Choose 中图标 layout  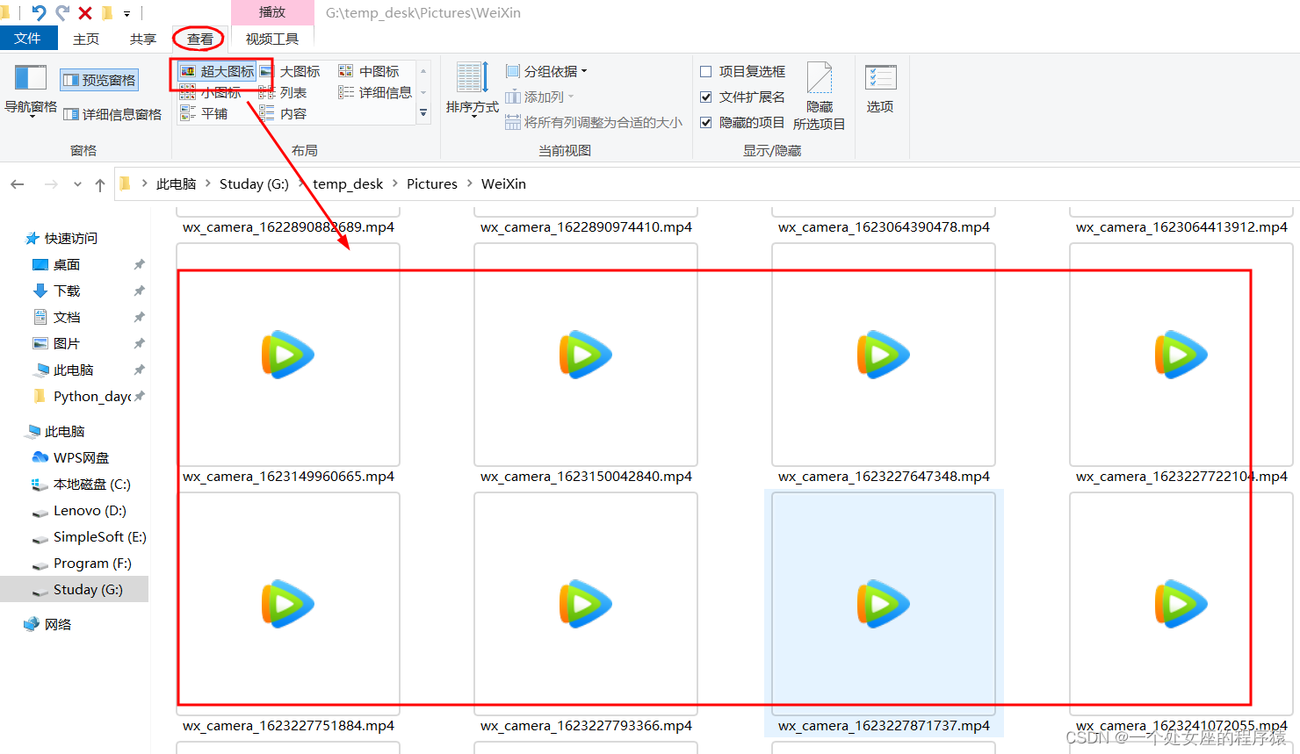point(370,71)
